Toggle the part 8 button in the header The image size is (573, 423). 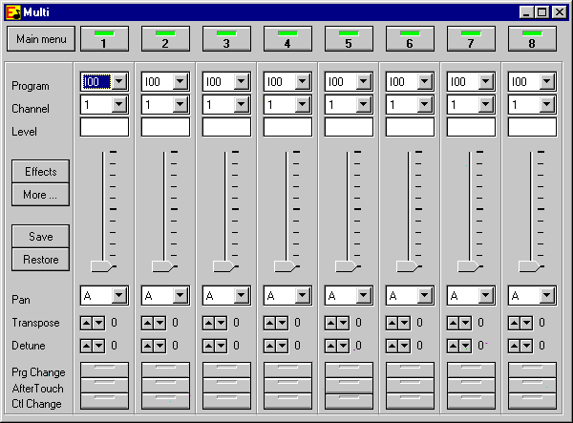pyautogui.click(x=532, y=39)
